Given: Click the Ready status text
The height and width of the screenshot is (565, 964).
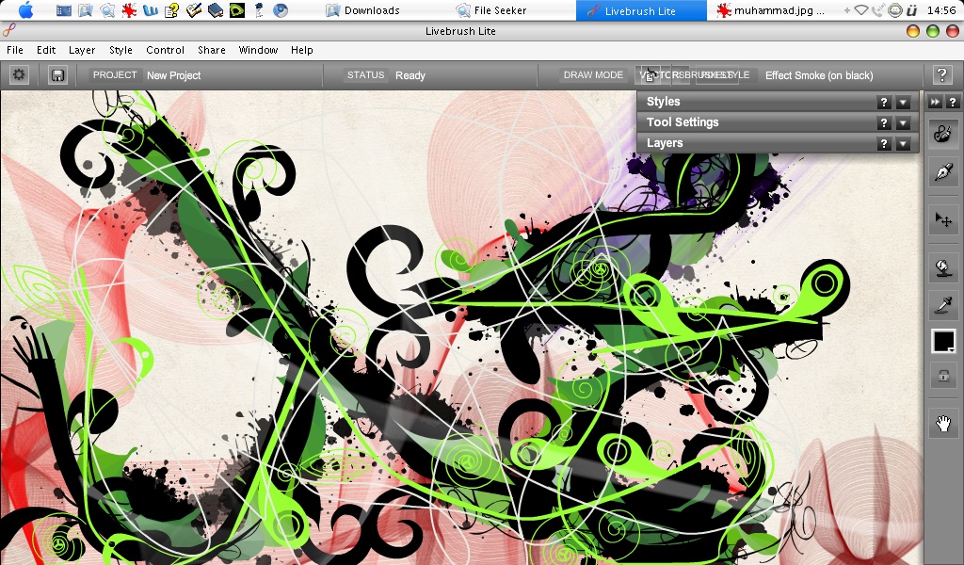Looking at the screenshot, I should (x=410, y=75).
